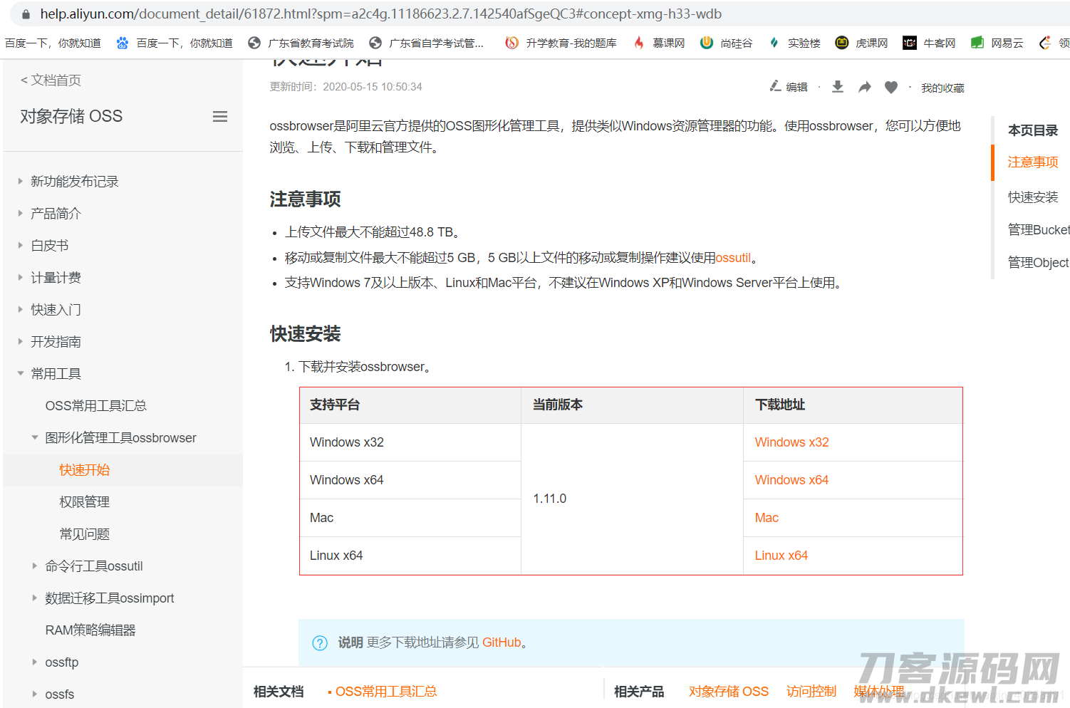
Task: Open the 升学教育-我的题库 bookmark
Action: point(561,43)
